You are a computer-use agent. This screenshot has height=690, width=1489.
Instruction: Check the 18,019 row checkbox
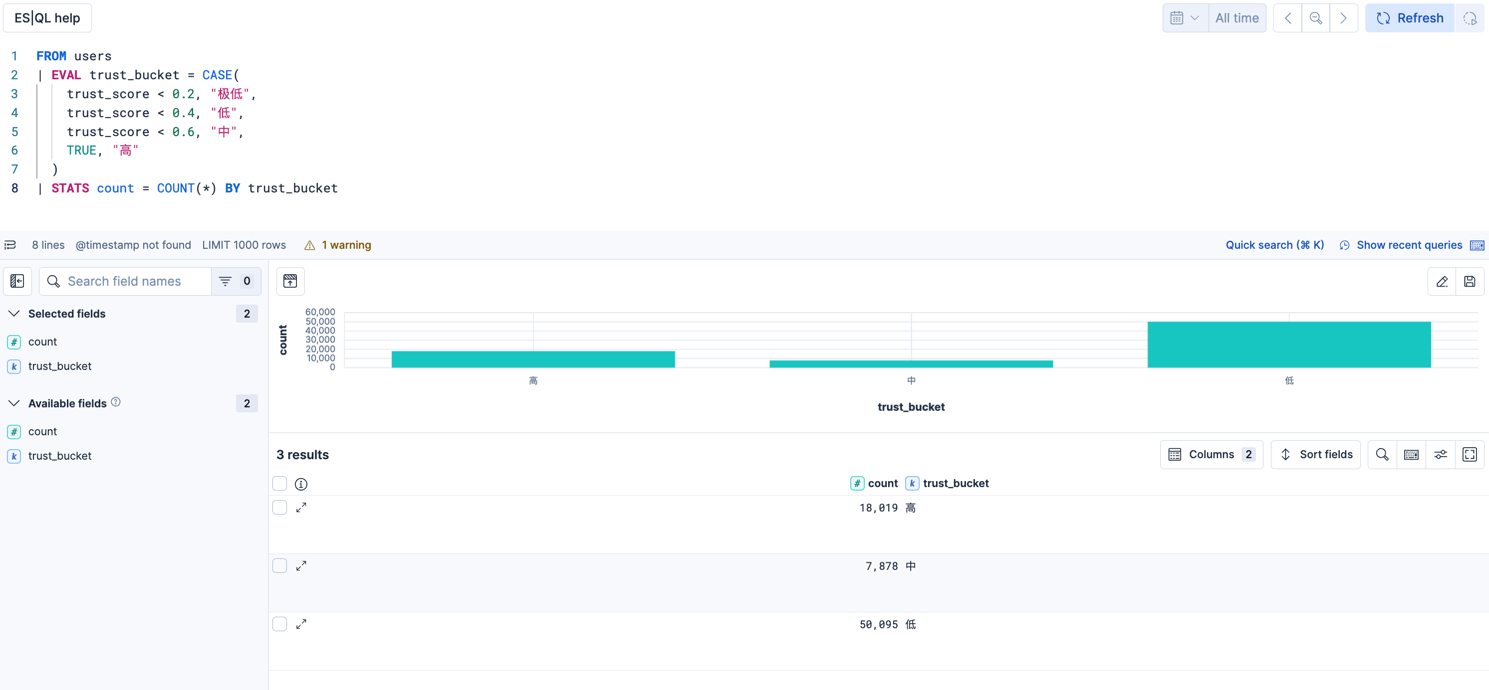(280, 508)
